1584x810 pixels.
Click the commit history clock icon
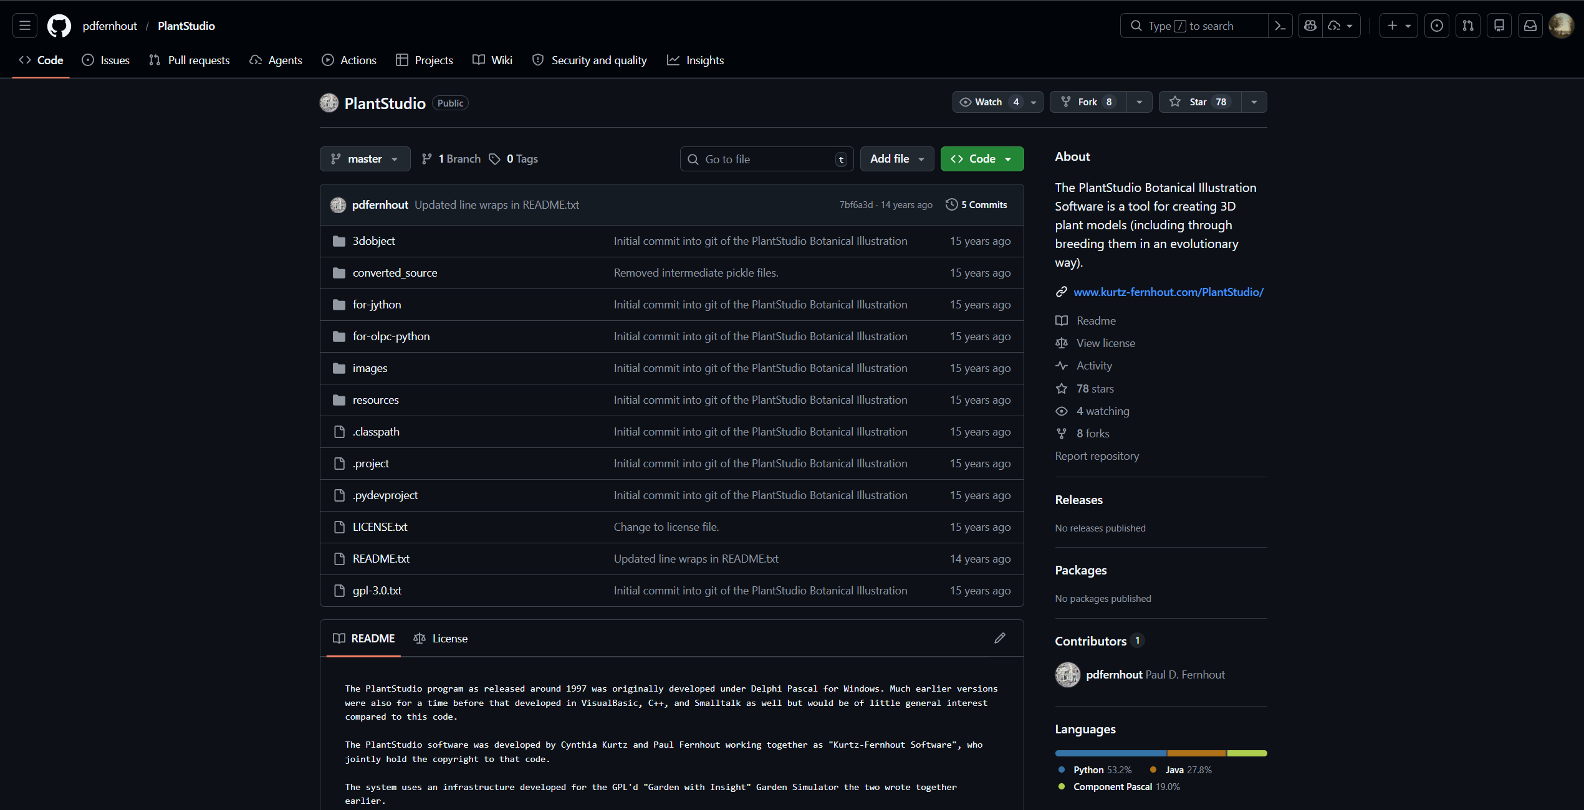(951, 204)
